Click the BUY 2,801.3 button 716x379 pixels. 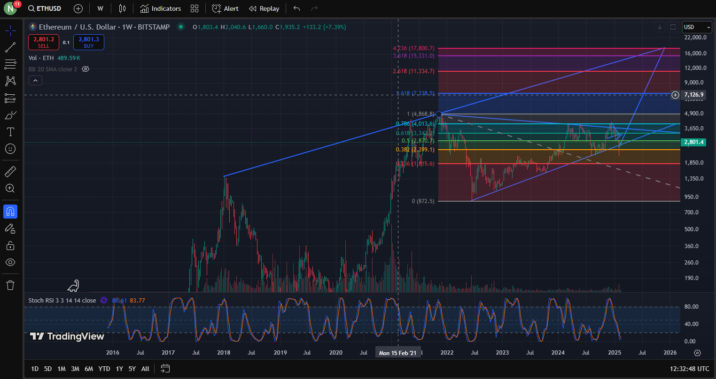pos(89,42)
